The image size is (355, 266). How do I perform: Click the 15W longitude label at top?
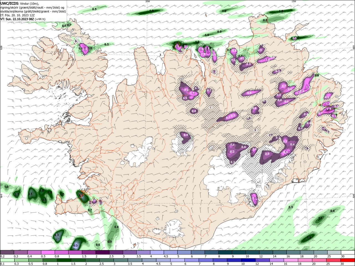pyautogui.click(x=294, y=1)
